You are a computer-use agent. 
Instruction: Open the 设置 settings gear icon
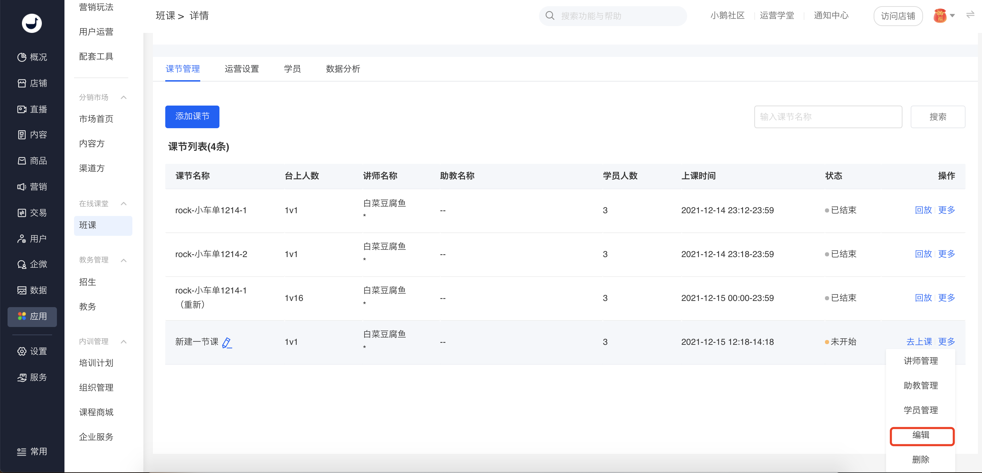(22, 351)
